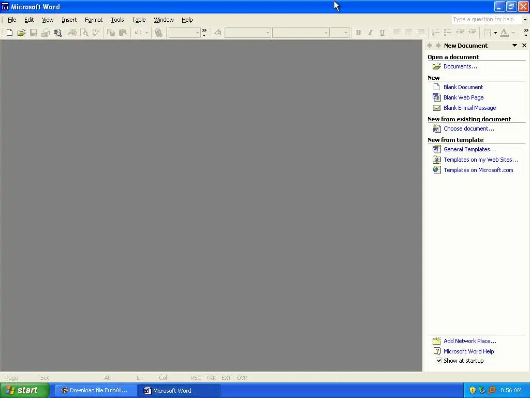Open General Templates...

point(469,149)
